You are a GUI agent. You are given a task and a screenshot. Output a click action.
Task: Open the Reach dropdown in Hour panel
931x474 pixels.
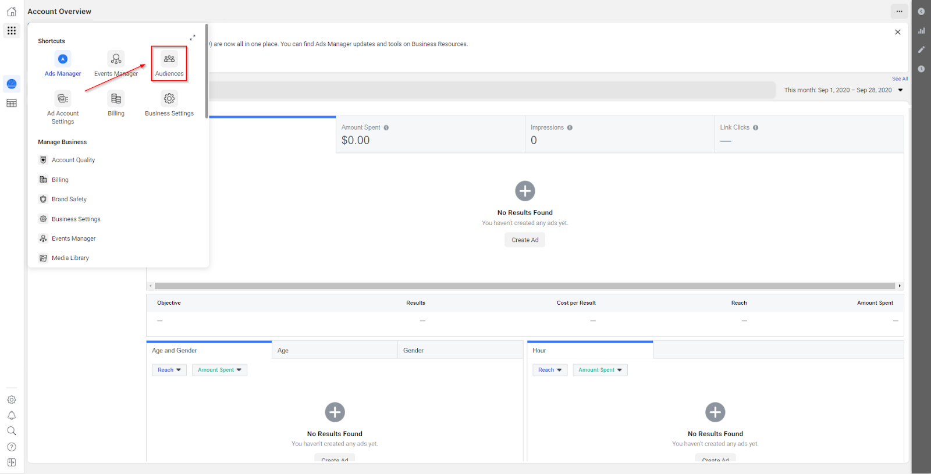pos(550,370)
